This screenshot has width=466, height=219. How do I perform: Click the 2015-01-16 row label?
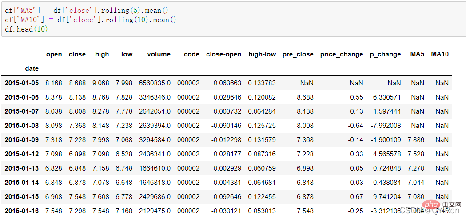pyautogui.click(x=22, y=211)
